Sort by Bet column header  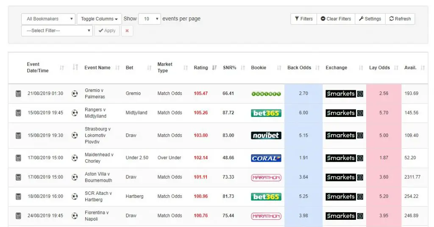click(x=139, y=67)
